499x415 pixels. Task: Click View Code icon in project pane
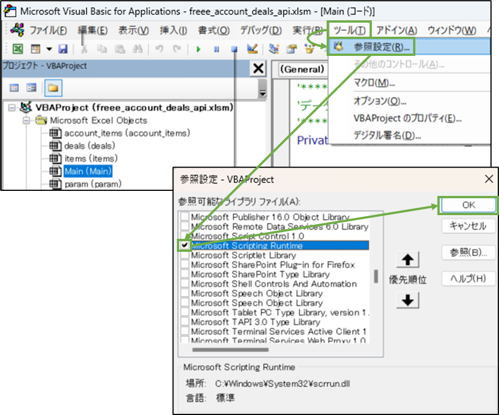pos(14,88)
